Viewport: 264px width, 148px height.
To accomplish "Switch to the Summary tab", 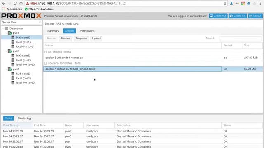I will [x=53, y=31].
